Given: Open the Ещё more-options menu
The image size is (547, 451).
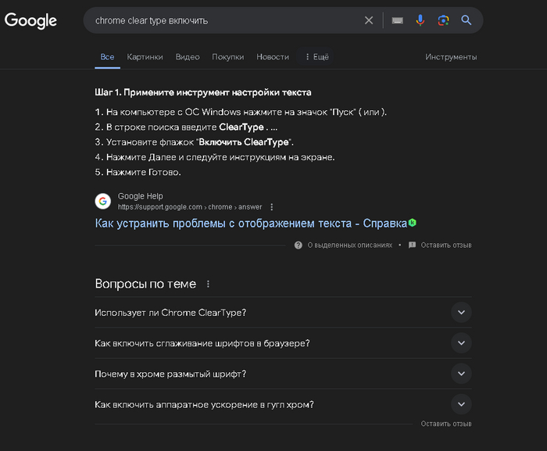Looking at the screenshot, I should [316, 57].
